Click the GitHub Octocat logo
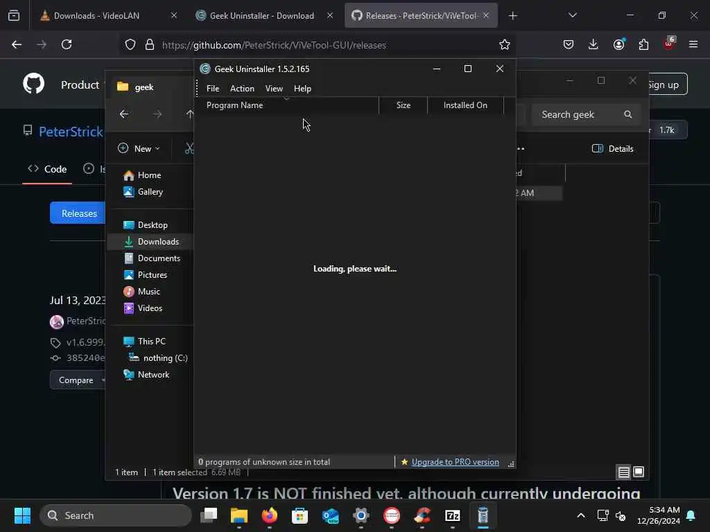The width and height of the screenshot is (710, 532). (x=34, y=84)
